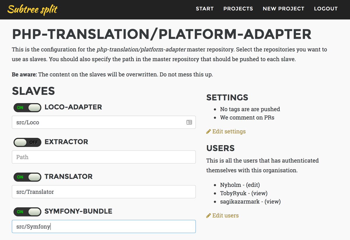Open NEW PROJECT in the navbar

pyautogui.click(x=283, y=9)
